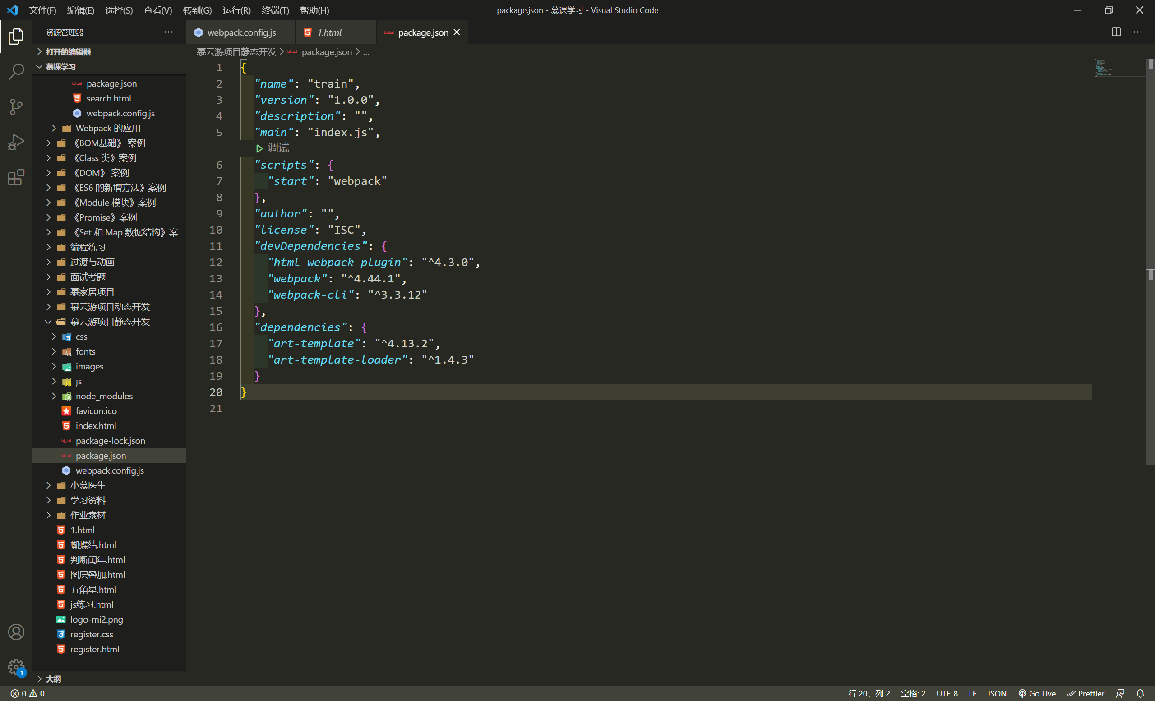1155x701 pixels.
Task: Open 五角星.html in the explorer
Action: tap(93, 590)
